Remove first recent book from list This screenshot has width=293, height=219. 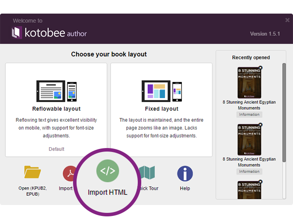260,68
